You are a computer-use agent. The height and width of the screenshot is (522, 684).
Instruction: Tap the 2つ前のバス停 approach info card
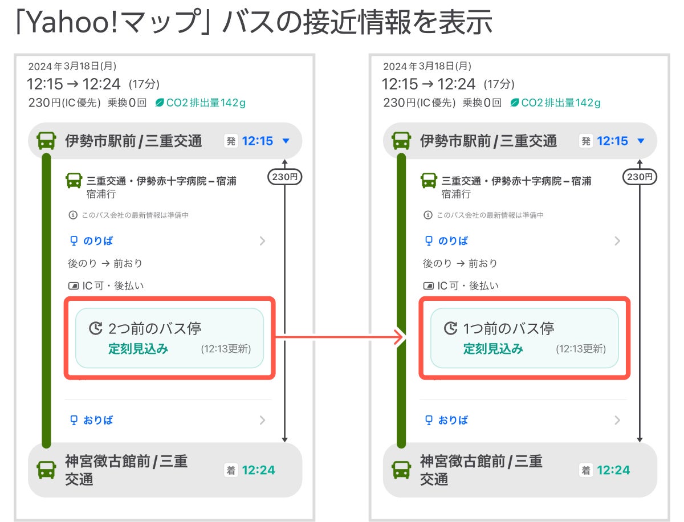[x=170, y=338]
